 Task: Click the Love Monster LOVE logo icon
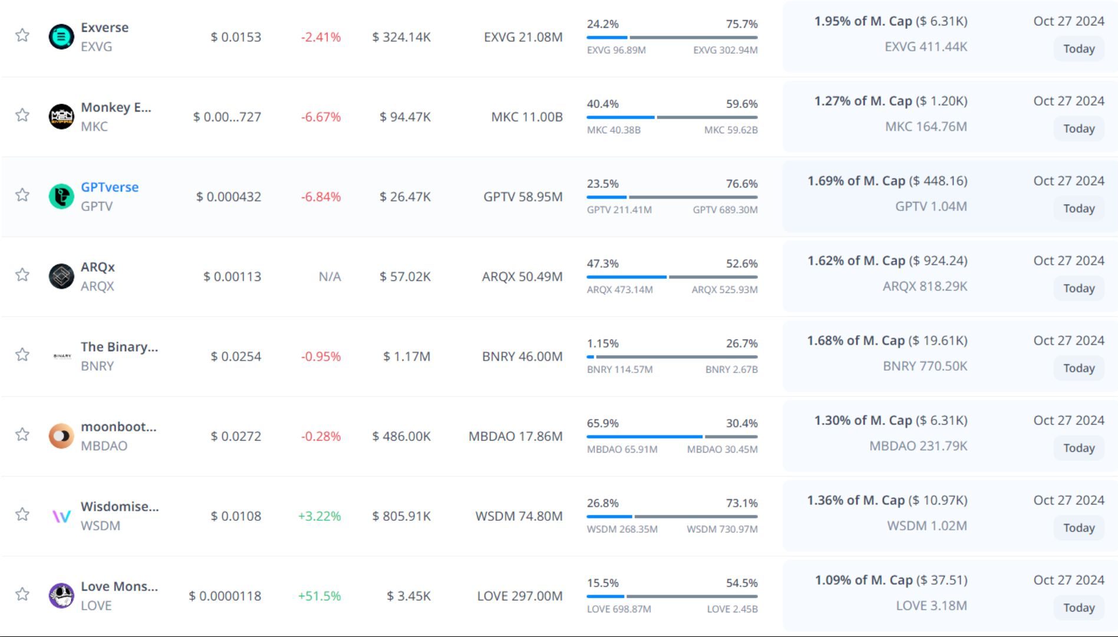[61, 596]
